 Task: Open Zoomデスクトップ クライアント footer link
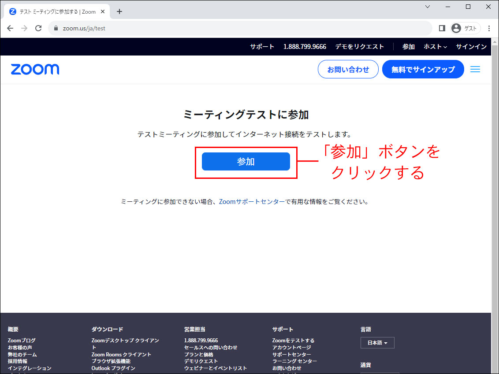pos(125,344)
